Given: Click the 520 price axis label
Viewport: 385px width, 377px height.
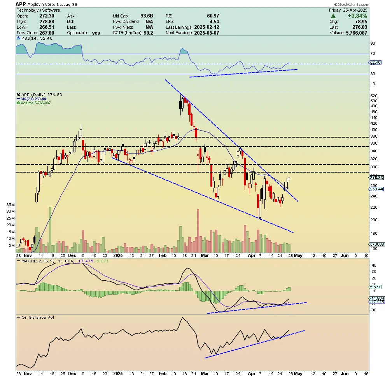Looking at the screenshot, I should pyautogui.click(x=374, y=96).
